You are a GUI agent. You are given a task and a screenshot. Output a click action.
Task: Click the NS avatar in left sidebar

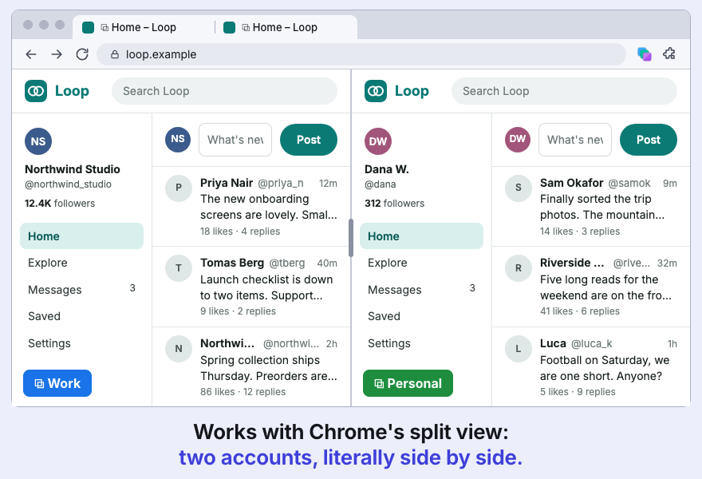coord(38,141)
